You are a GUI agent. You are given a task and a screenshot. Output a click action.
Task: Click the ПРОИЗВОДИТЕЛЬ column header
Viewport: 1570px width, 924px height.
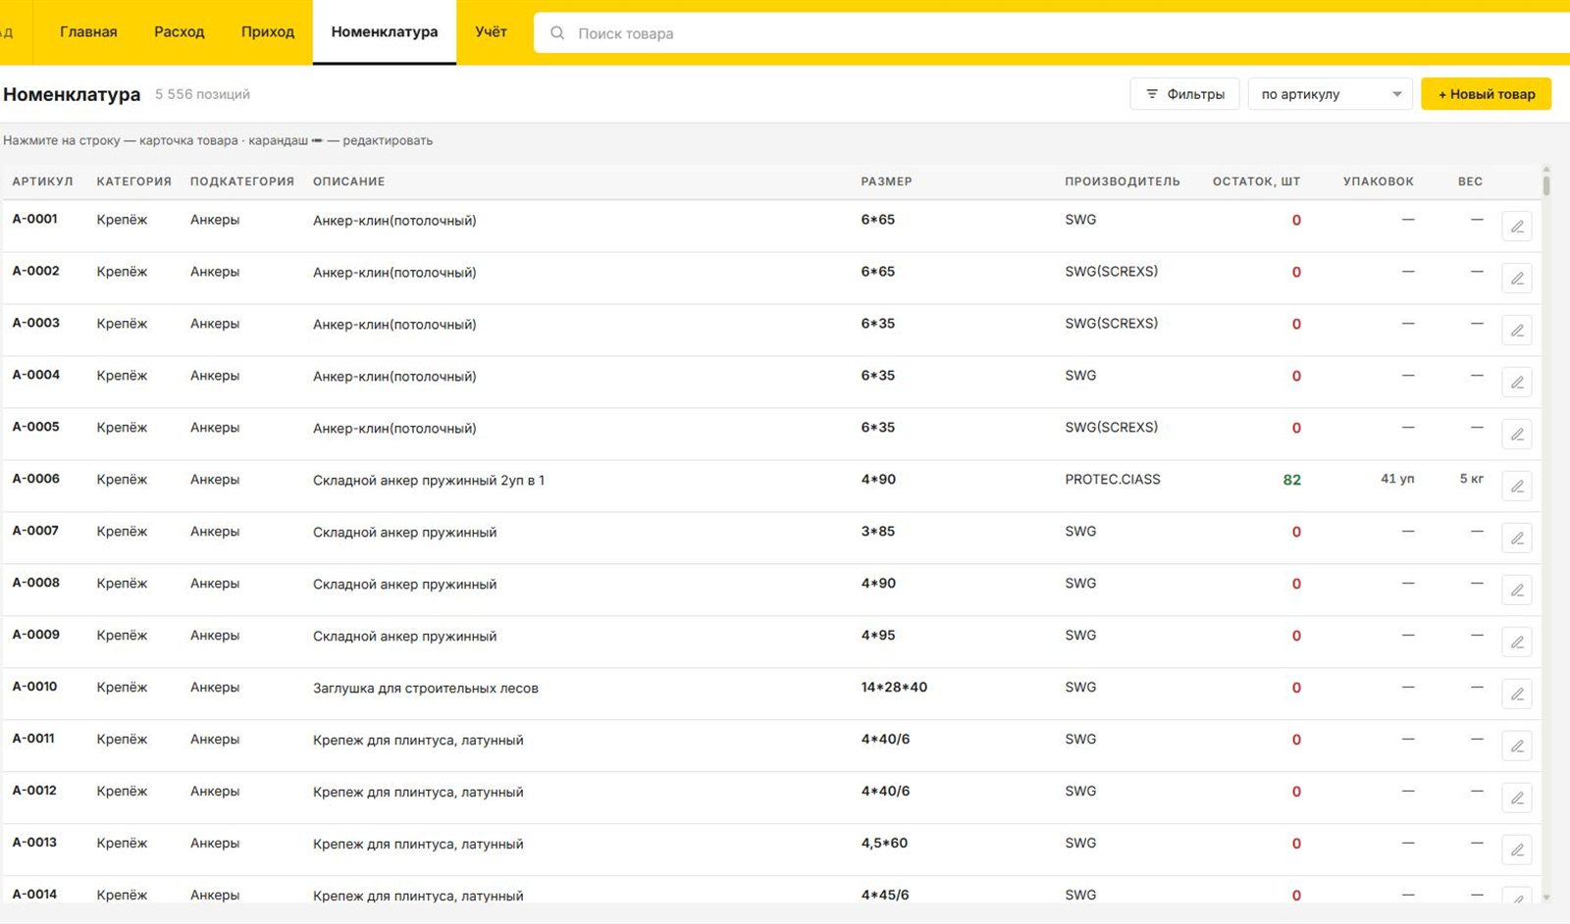(x=1123, y=181)
